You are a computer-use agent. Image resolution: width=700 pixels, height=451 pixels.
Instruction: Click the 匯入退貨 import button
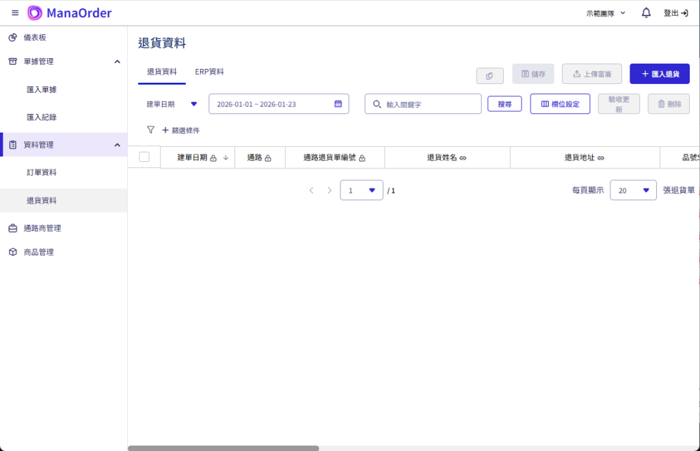click(659, 73)
